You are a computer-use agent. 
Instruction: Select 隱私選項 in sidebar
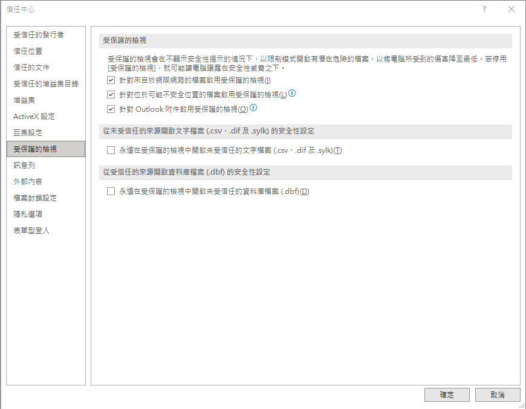click(46, 214)
